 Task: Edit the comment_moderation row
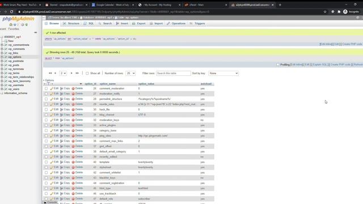54,88
